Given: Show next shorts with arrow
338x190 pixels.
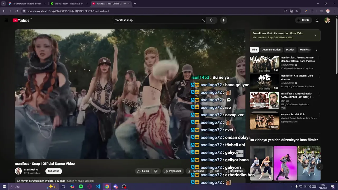Looking at the screenshot, I should click(x=320, y=167).
